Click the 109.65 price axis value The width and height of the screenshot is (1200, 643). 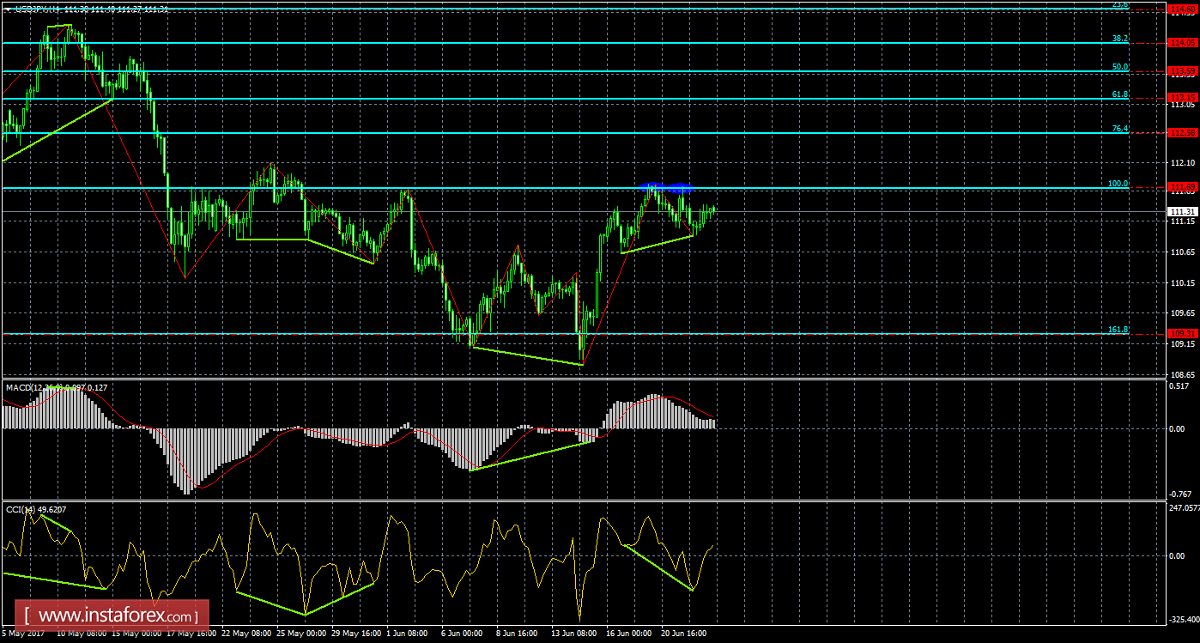[x=1184, y=313]
